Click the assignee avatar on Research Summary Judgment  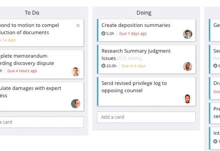[x=188, y=66]
